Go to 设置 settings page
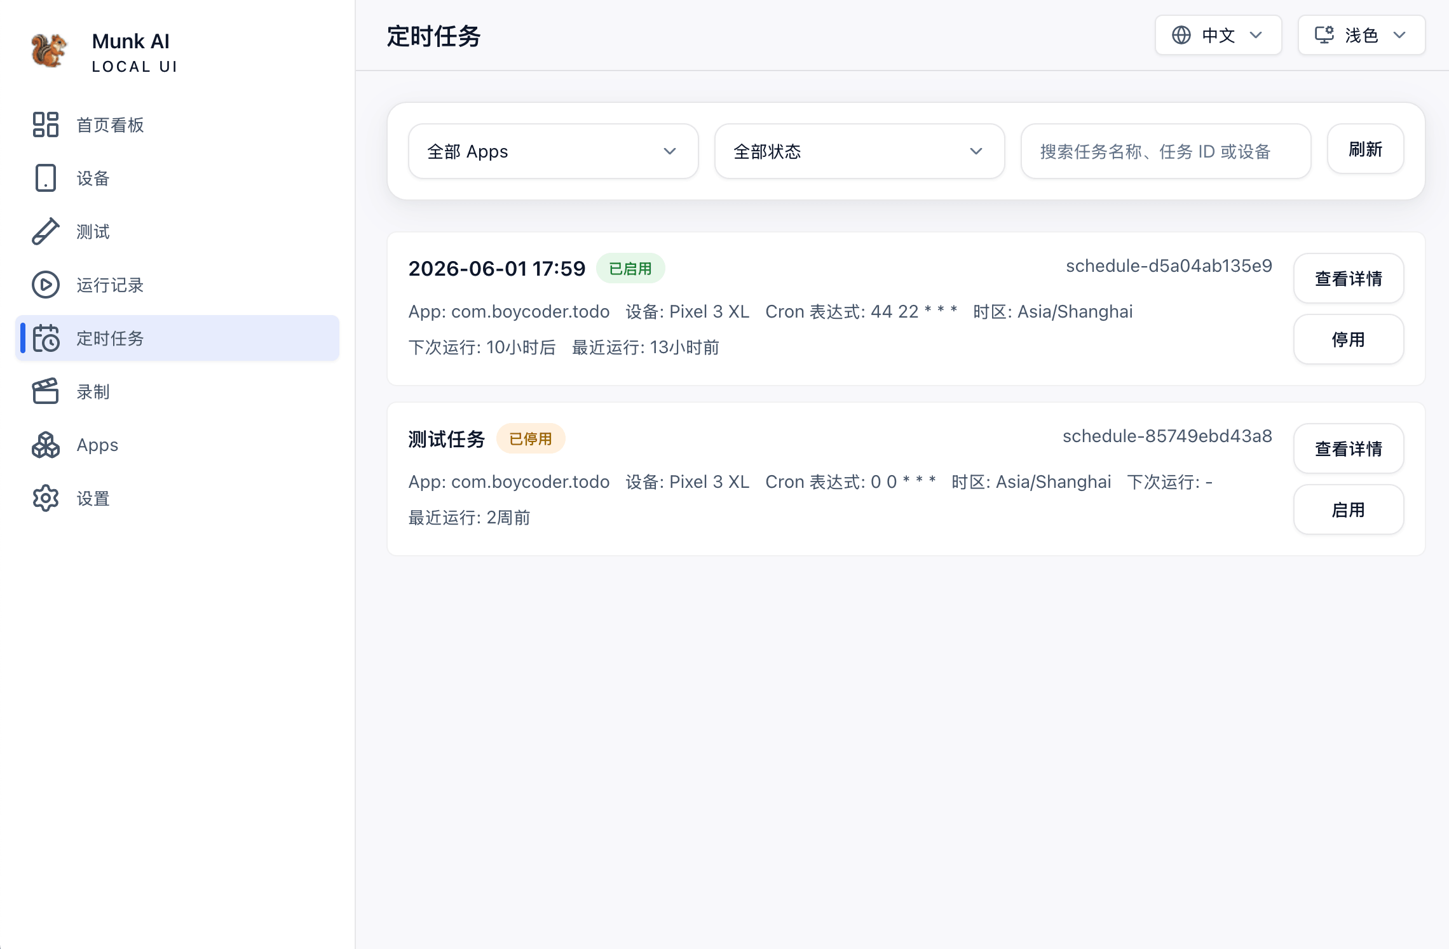This screenshot has width=1449, height=949. (x=177, y=498)
